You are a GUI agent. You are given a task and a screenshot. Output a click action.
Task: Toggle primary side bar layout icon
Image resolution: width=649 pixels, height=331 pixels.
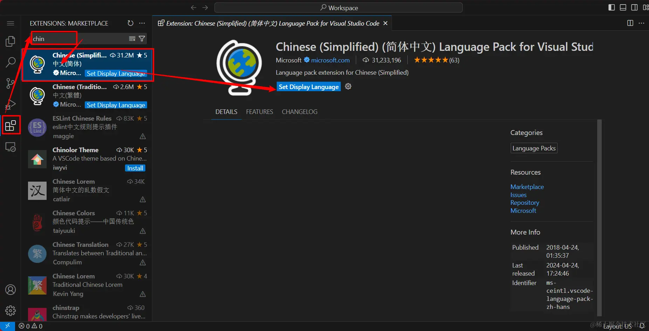[x=612, y=7]
